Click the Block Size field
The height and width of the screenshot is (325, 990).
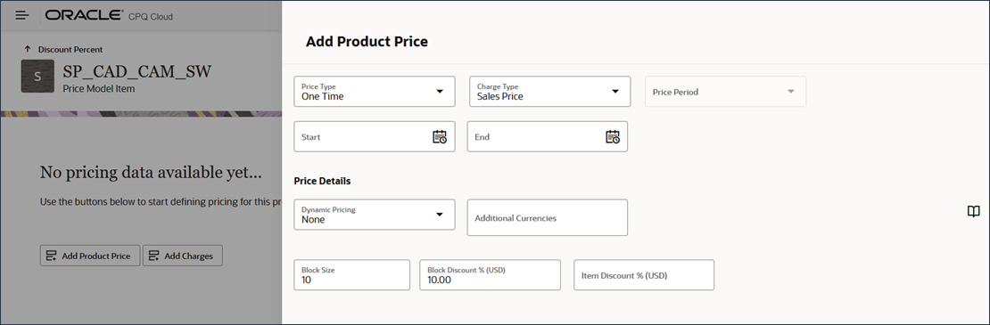[351, 275]
